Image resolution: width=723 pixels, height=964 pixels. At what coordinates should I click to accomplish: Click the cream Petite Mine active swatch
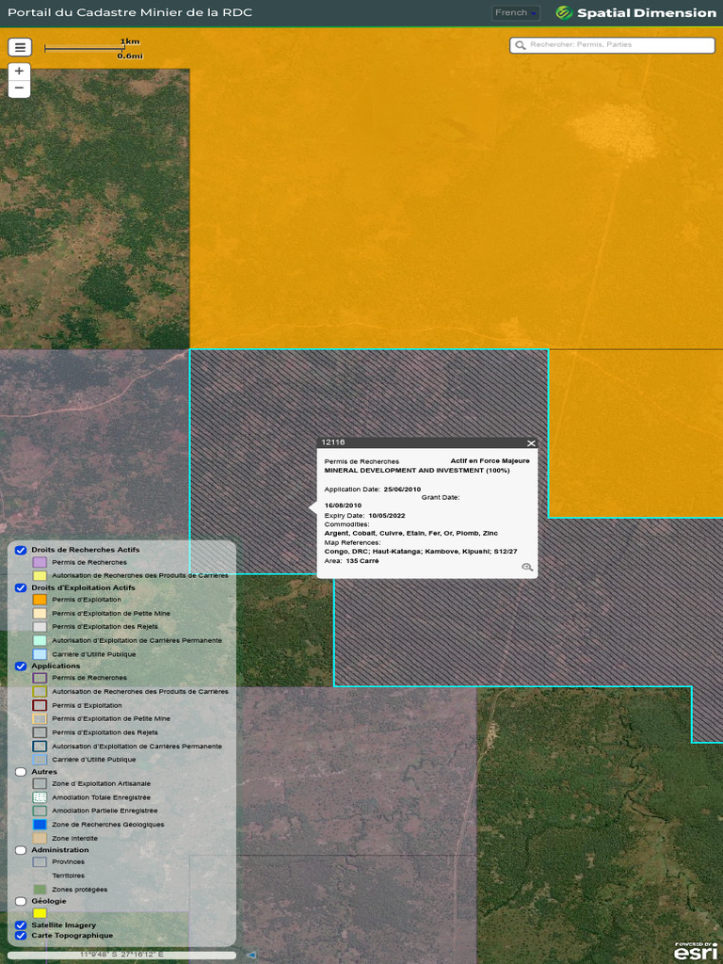click(40, 614)
